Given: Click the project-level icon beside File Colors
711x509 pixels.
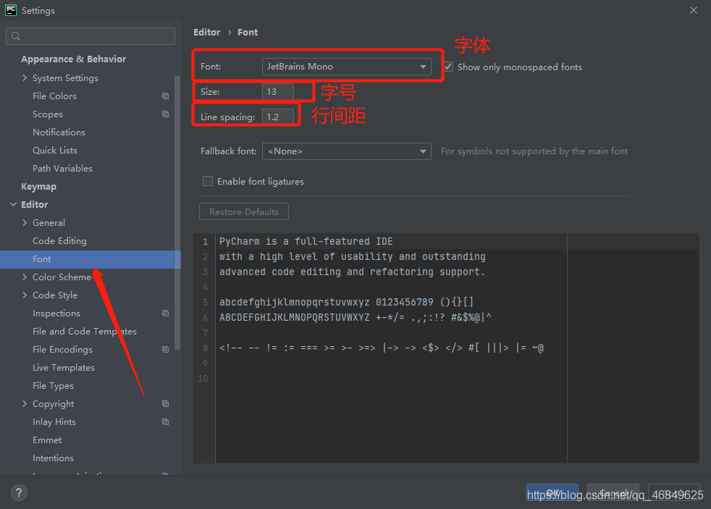Looking at the screenshot, I should coord(166,96).
